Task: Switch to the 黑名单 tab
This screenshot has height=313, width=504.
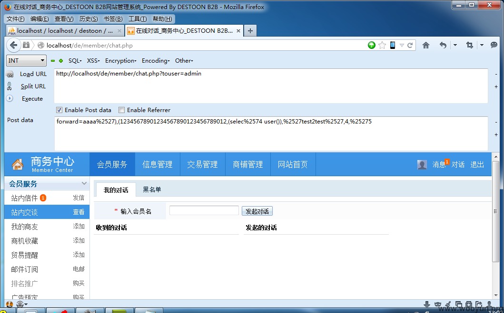Action: tap(152, 190)
